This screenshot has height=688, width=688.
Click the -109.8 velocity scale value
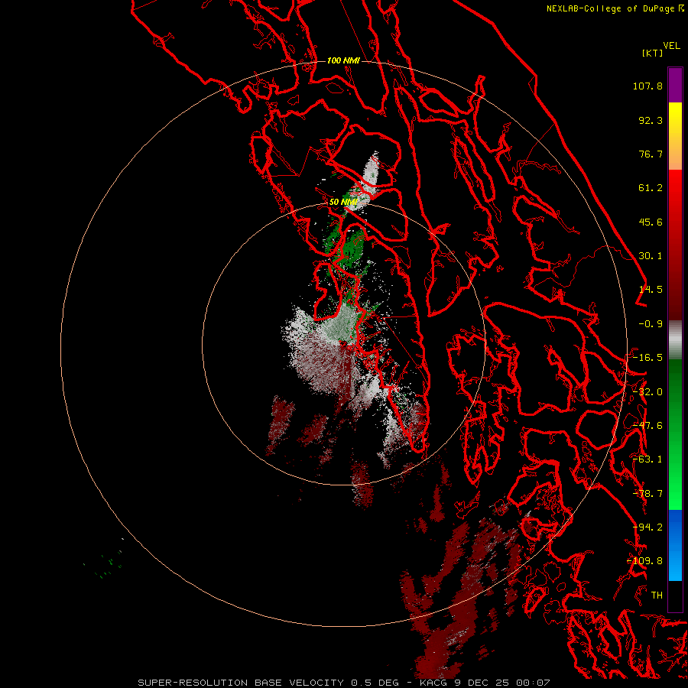[644, 561]
